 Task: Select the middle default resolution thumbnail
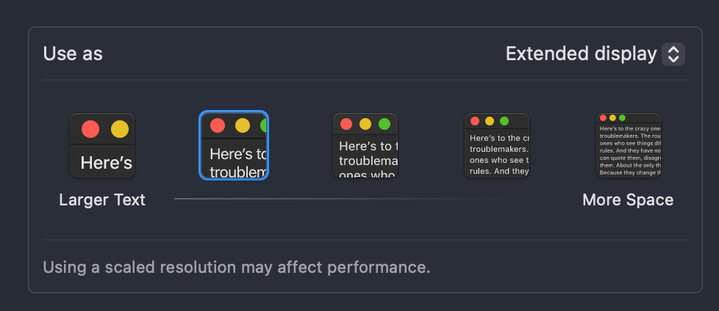pyautogui.click(x=365, y=145)
